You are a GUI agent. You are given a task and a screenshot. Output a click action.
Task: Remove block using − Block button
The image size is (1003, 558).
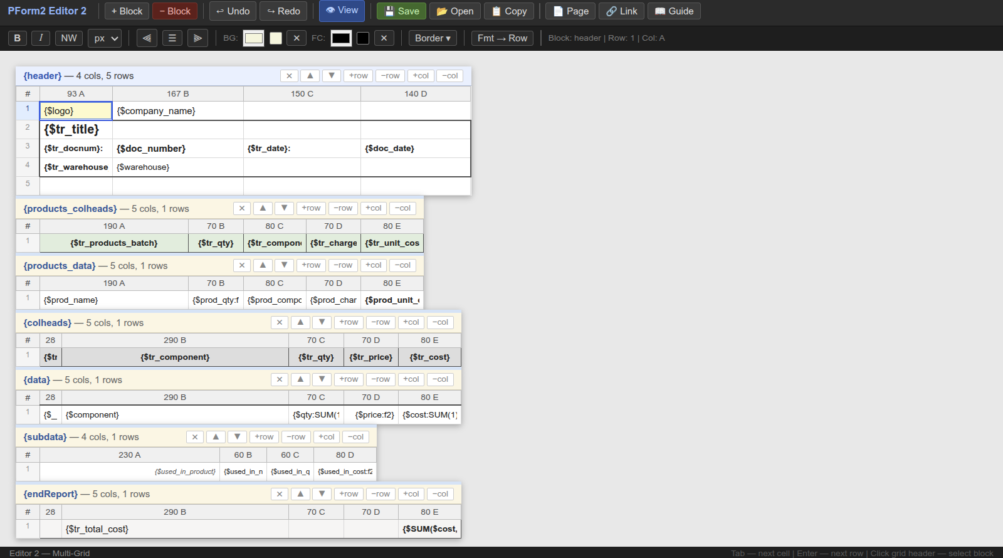175,11
